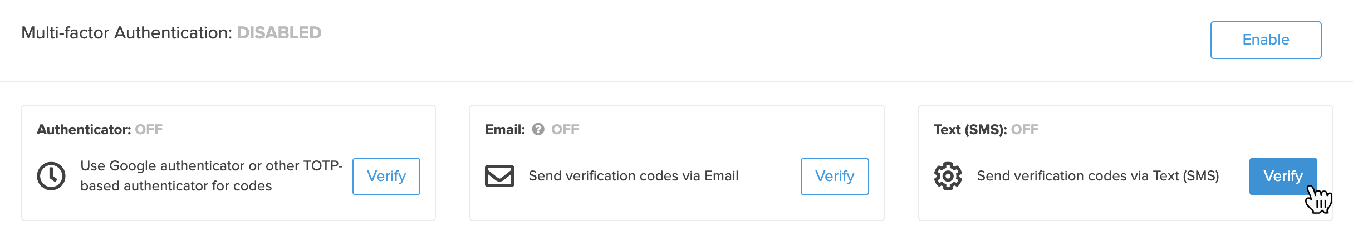Select the Multi-factor Authentication heading
The height and width of the screenshot is (245, 1353).
tap(126, 33)
